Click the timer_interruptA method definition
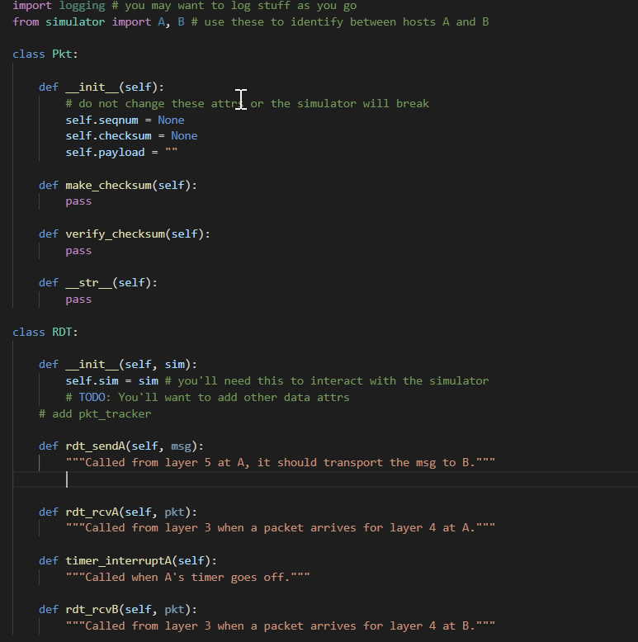 (128, 560)
